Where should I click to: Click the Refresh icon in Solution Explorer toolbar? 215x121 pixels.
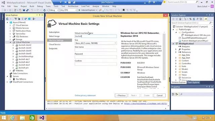(x=194, y=19)
